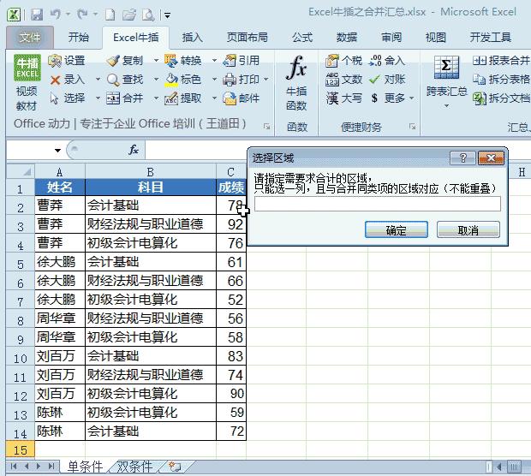531x476 pixels.
Task: Click the Print preview icon in quick toolbar
Action: pos(148,15)
